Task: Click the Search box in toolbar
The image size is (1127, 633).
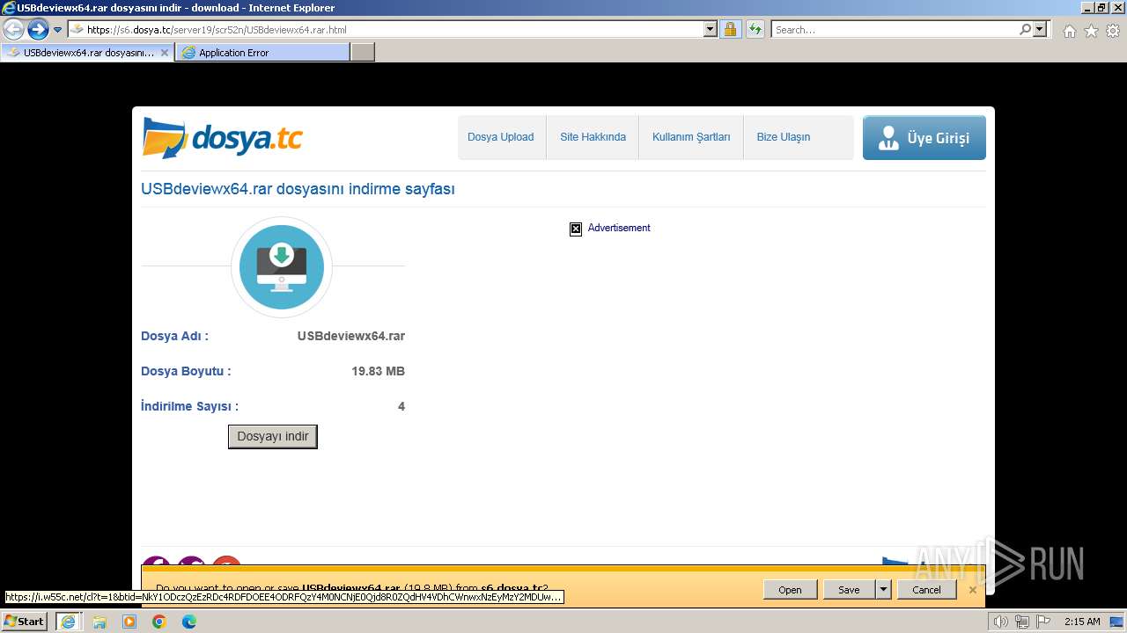Action: [895, 29]
